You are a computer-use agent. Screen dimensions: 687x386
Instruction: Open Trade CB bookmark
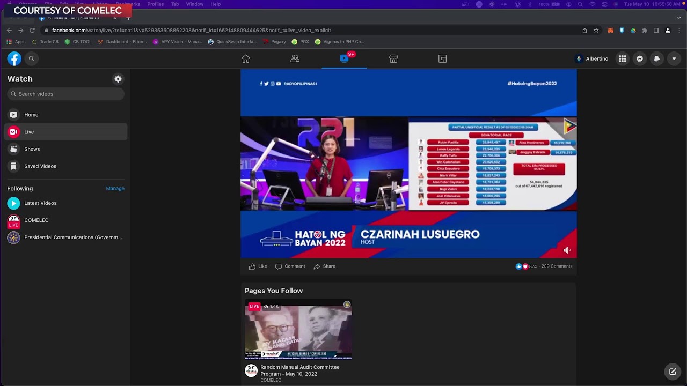pyautogui.click(x=45, y=42)
